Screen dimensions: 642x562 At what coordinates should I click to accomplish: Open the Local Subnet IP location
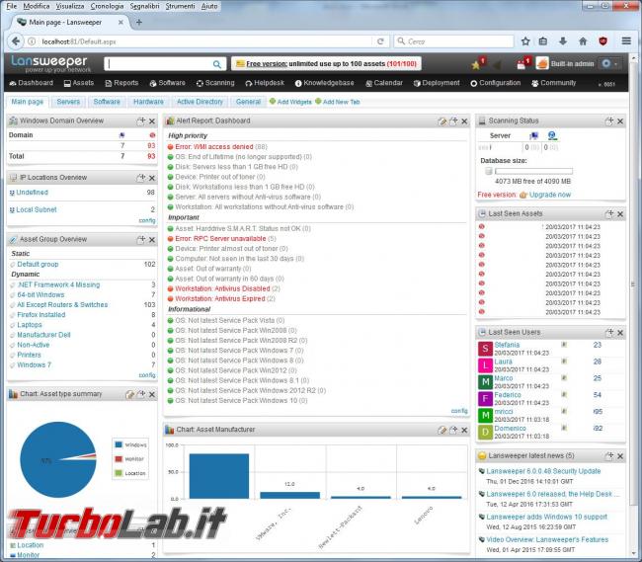(37, 209)
